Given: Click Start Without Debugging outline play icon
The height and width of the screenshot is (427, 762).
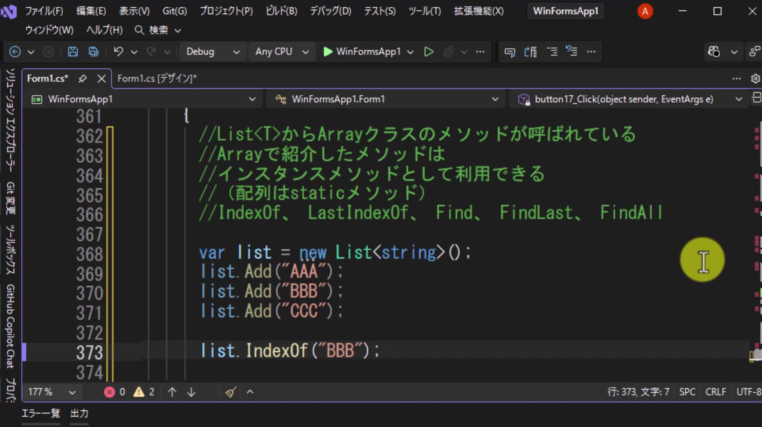Looking at the screenshot, I should click(x=429, y=52).
